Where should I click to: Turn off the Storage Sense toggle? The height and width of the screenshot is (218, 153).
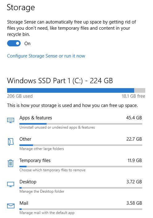(14, 44)
